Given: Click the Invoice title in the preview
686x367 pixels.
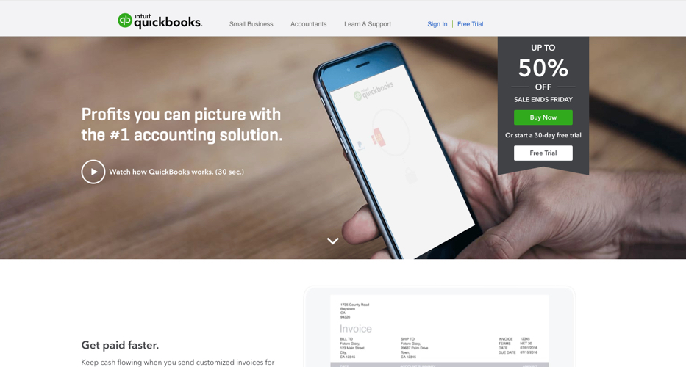Looking at the screenshot, I should 356,329.
